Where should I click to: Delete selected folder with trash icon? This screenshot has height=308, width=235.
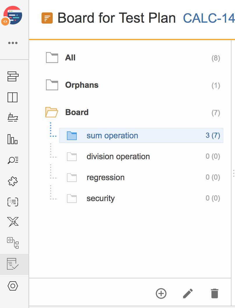pyautogui.click(x=215, y=293)
